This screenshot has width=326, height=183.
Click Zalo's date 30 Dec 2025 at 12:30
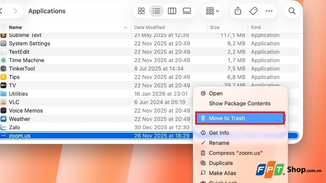coord(162,127)
